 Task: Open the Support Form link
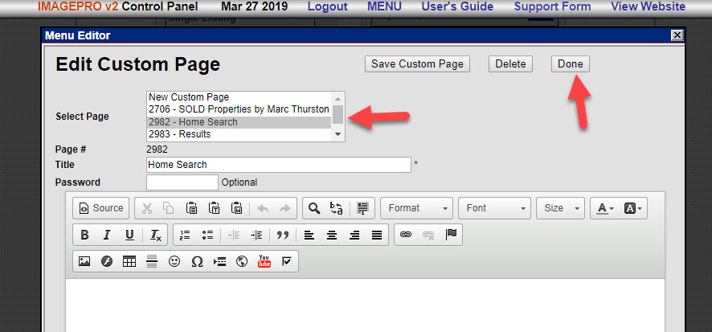click(552, 6)
